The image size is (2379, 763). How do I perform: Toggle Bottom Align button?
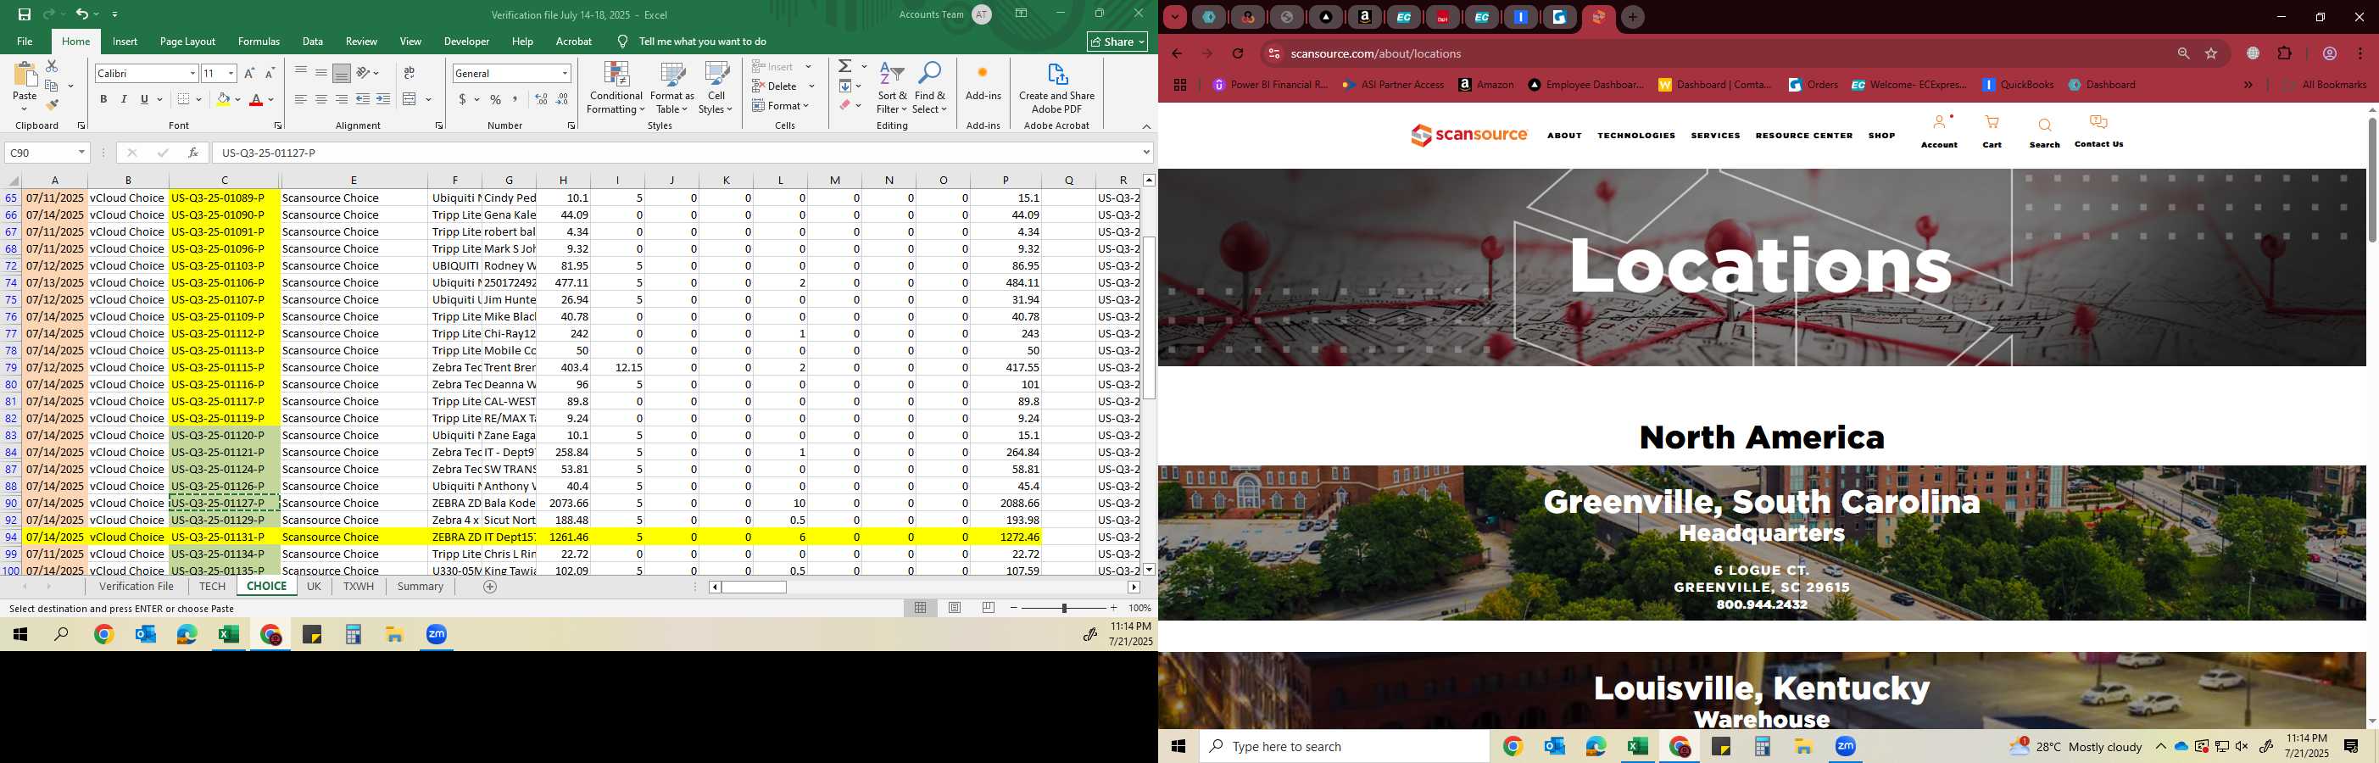coord(342,73)
